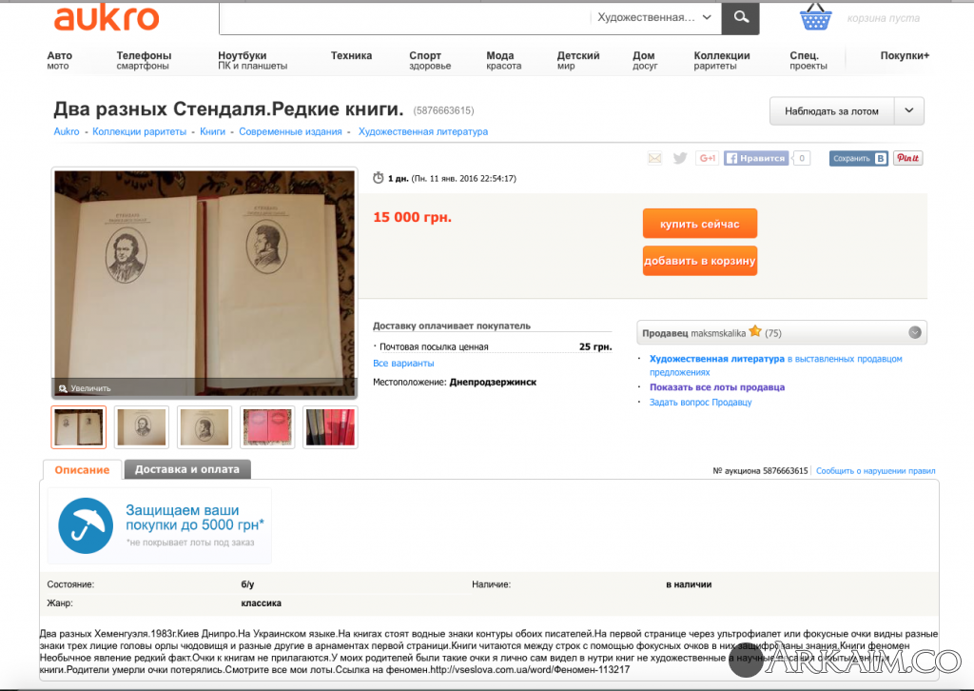Click the Facebook Нравится button
The height and width of the screenshot is (691, 974).
[756, 158]
